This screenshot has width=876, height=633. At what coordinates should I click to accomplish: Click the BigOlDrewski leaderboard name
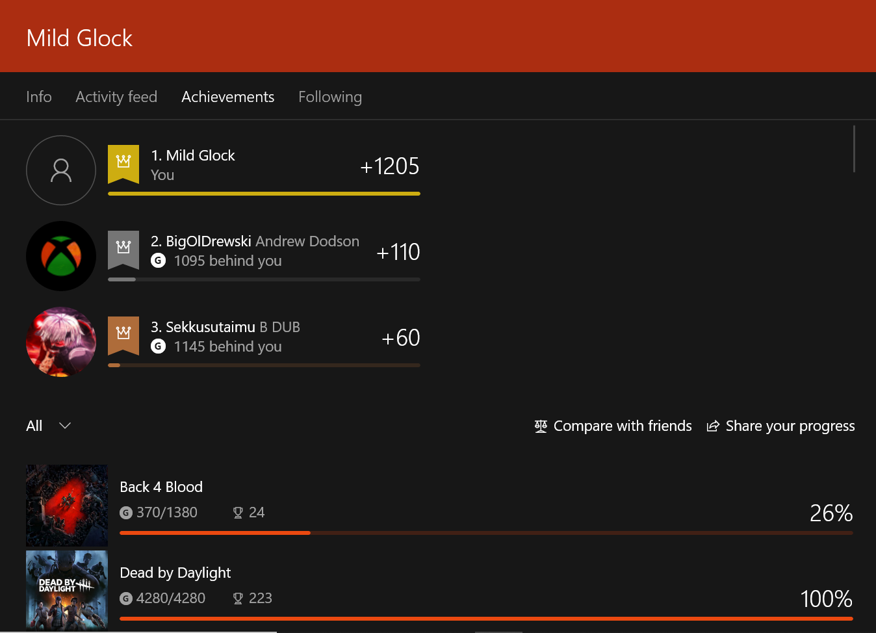pyautogui.click(x=209, y=241)
